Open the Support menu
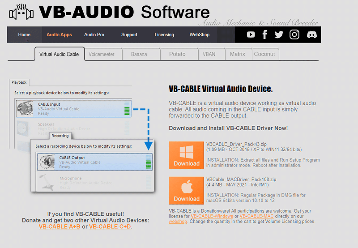The width and height of the screenshot is (358, 248). coord(129,35)
